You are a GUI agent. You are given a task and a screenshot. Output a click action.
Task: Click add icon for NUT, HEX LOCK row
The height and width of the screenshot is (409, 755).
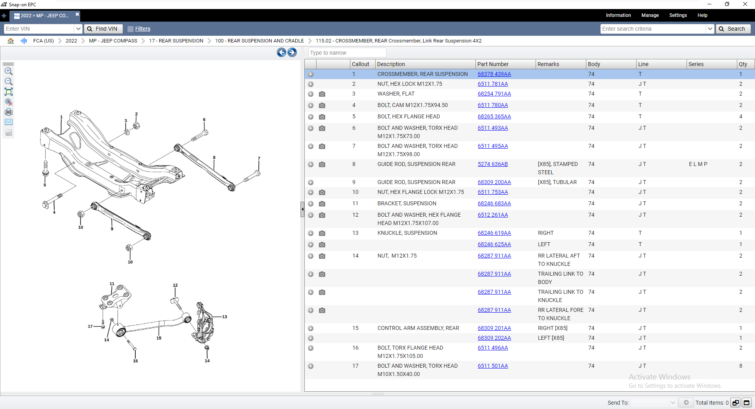[311, 84]
